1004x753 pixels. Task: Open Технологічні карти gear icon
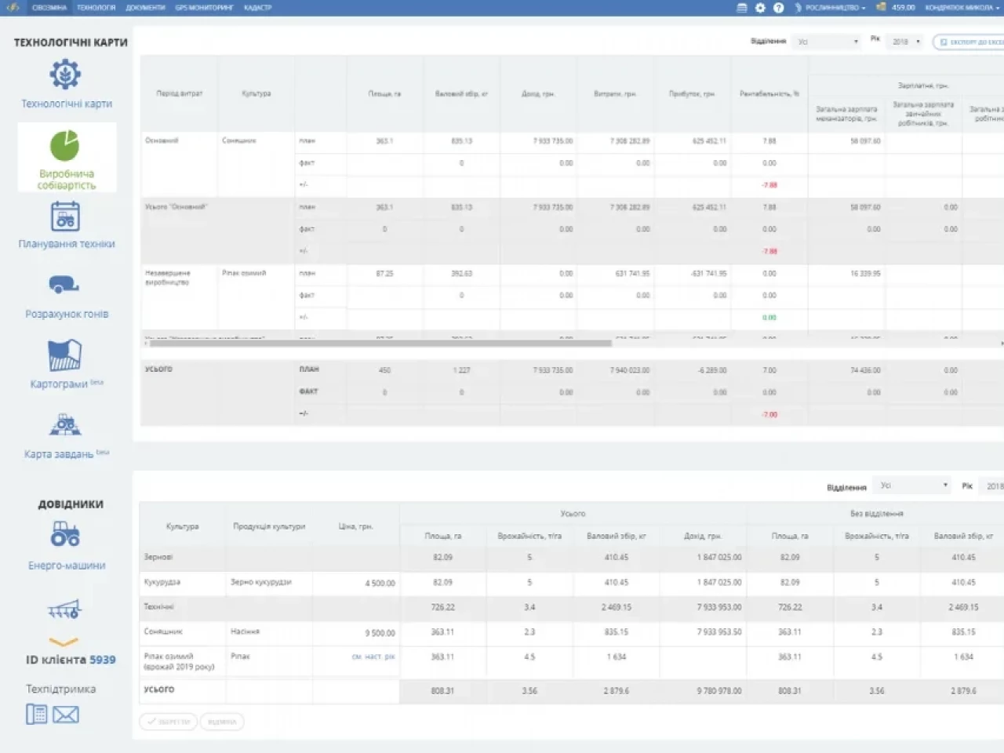66,75
